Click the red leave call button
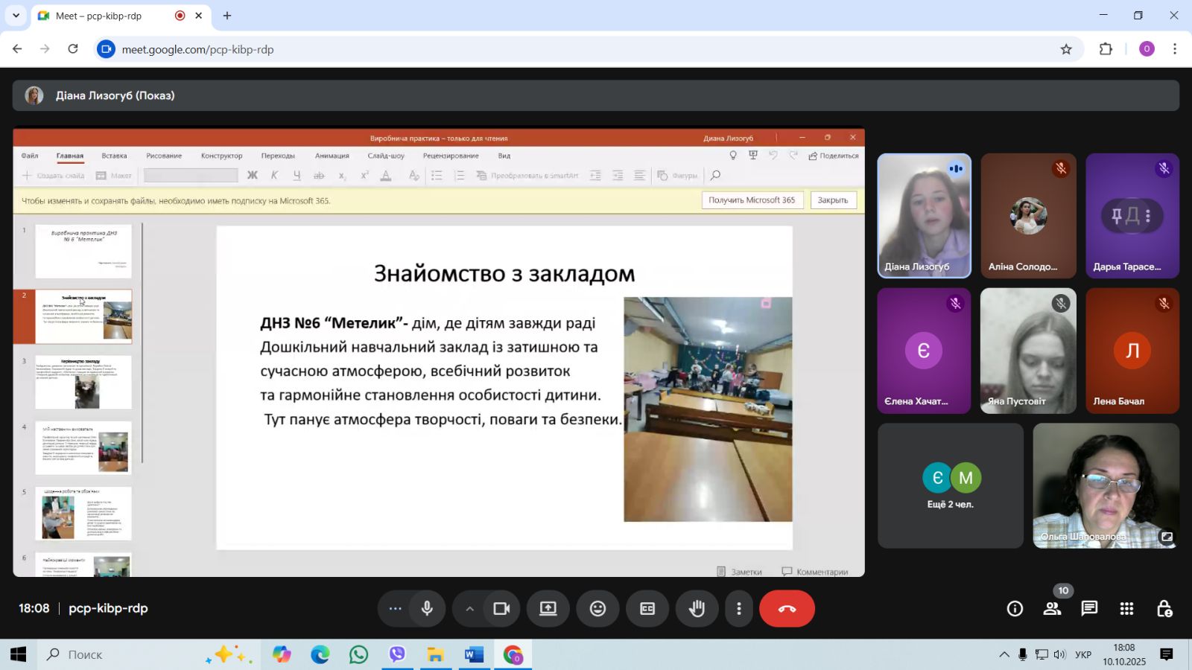This screenshot has height=670, width=1192. 787,609
